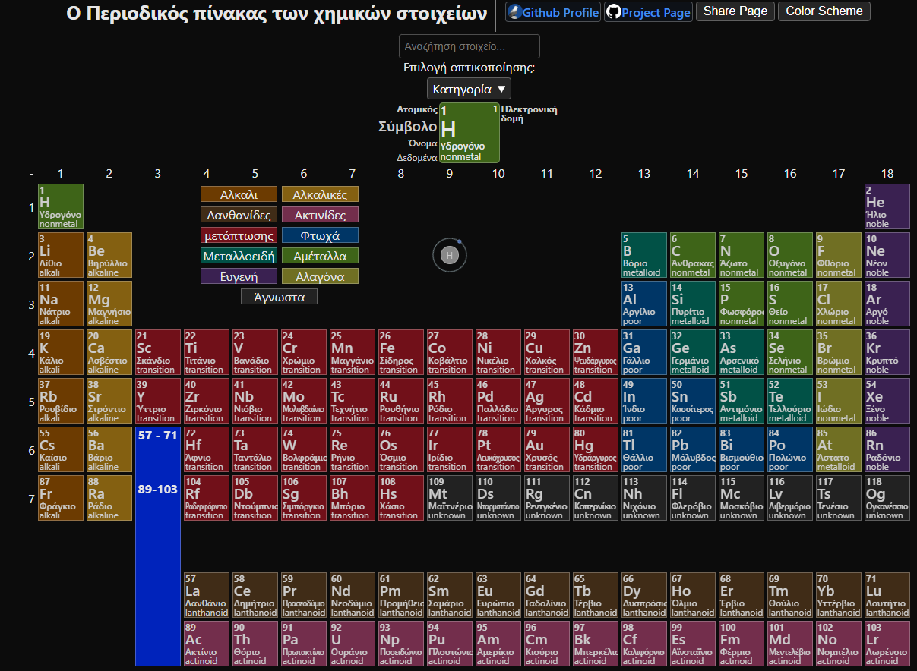This screenshot has height=671, width=917.
Task: Toggle the Αλκαλι category filter
Action: click(x=239, y=194)
